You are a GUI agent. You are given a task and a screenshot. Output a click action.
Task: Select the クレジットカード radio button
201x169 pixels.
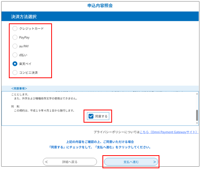coord(15,28)
